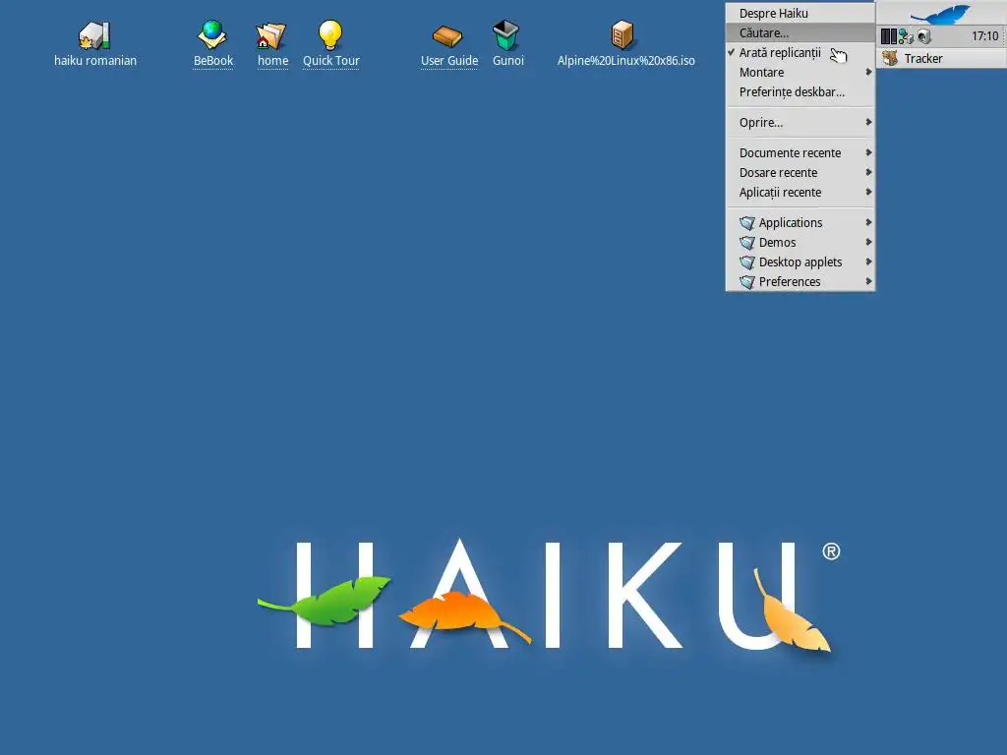Viewport: 1007px width, 755px height.
Task: Open Preferințe deskbar... menu item
Action: coord(800,91)
